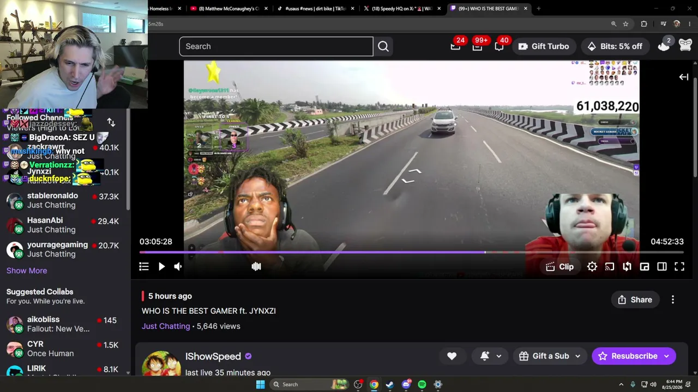Open Discord from the taskbar

(406, 384)
